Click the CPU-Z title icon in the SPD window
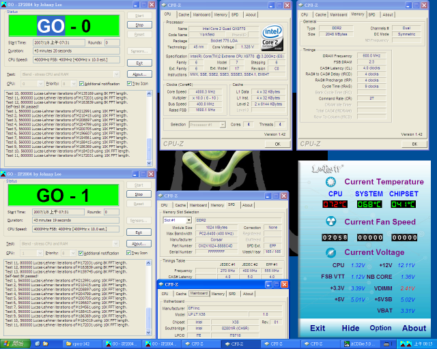437x349 pixels. pos(160,196)
